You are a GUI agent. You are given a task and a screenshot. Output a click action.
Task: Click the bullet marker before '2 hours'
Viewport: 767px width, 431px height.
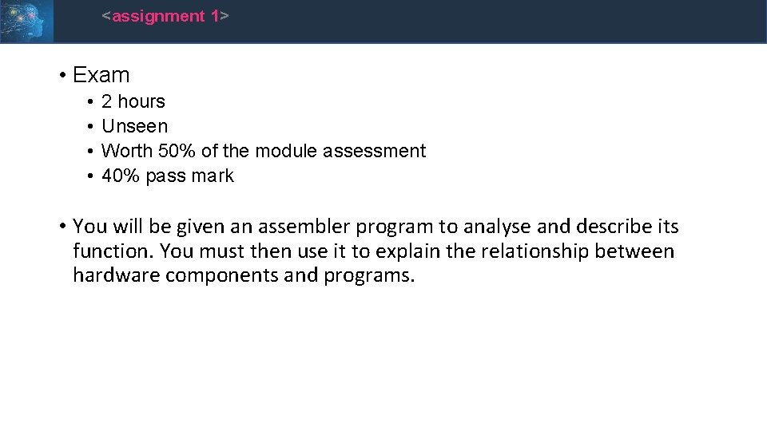pyautogui.click(x=90, y=102)
